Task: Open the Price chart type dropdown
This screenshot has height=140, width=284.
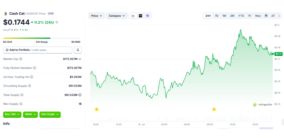Action: point(96,16)
